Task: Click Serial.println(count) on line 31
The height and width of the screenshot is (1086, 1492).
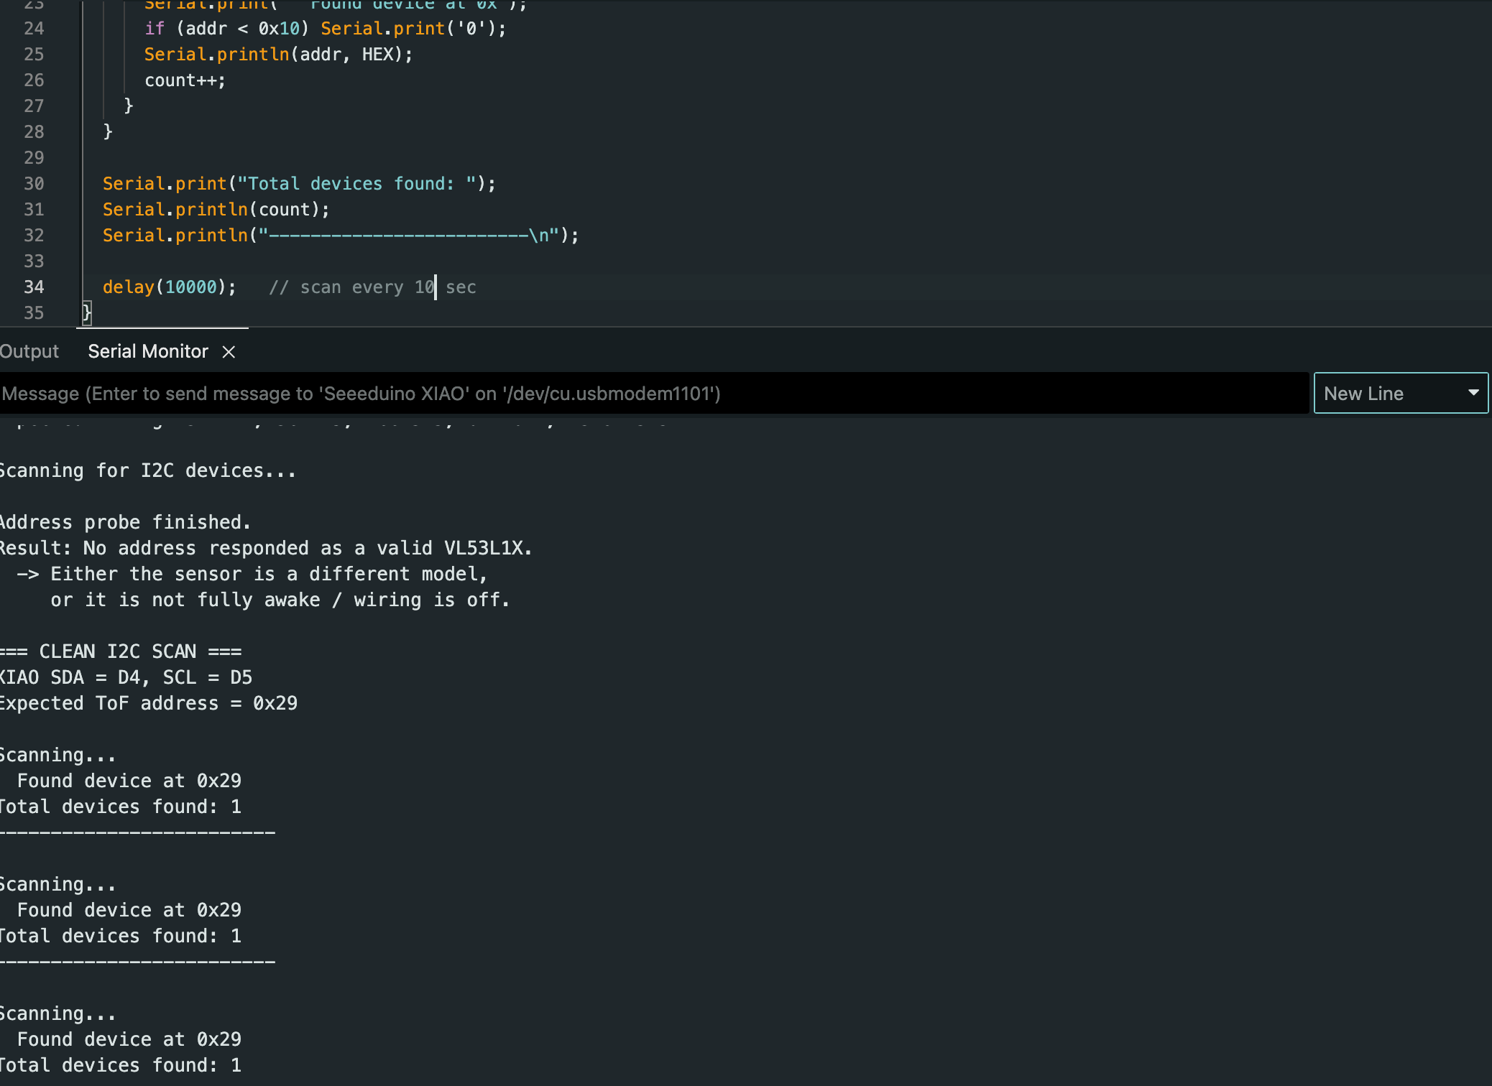Action: point(216,210)
